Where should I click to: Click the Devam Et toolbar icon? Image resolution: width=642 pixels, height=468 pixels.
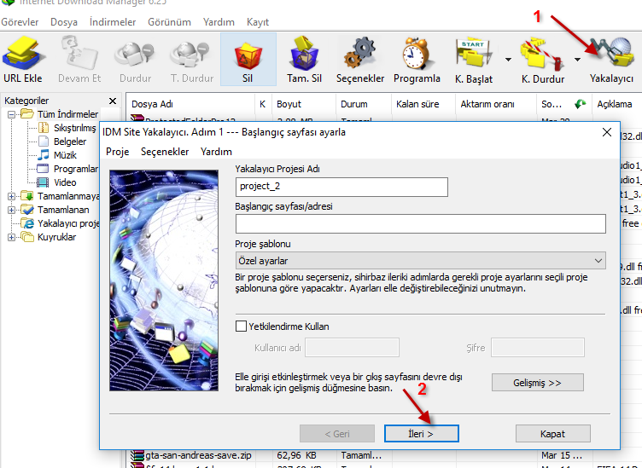click(x=79, y=53)
